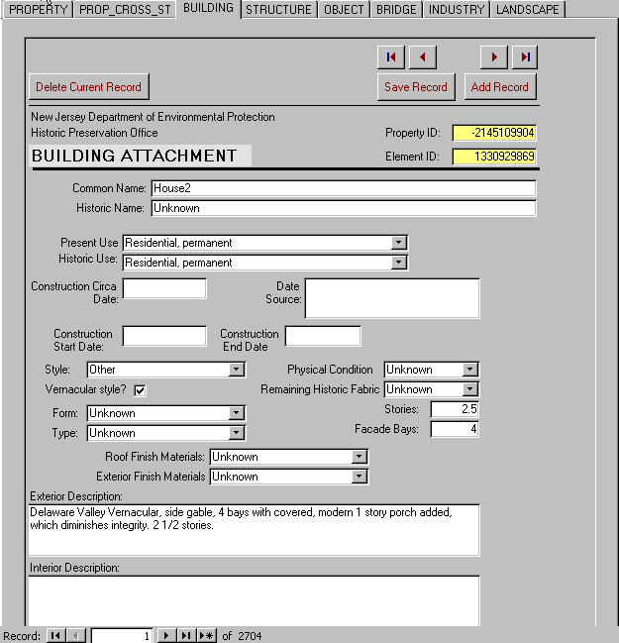
Task: Click the record number box in bottom bar
Action: click(122, 636)
